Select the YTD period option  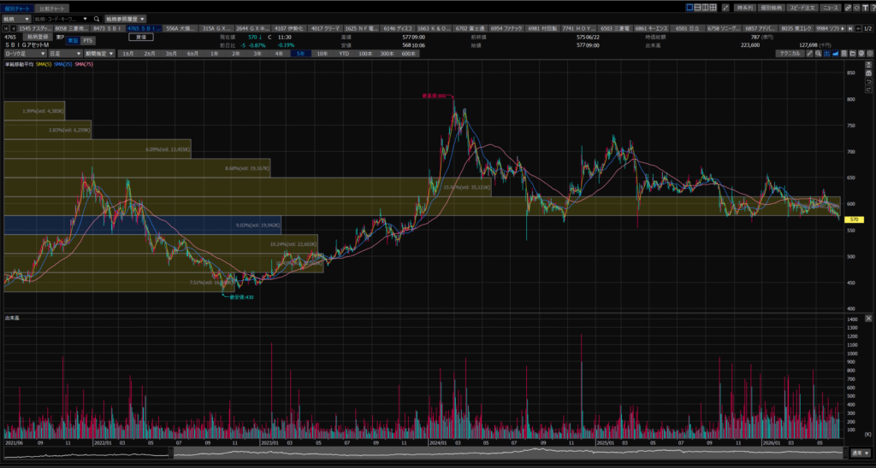click(344, 54)
